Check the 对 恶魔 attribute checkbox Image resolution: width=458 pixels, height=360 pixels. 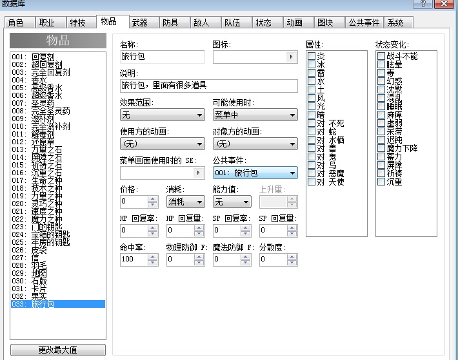(x=312, y=173)
